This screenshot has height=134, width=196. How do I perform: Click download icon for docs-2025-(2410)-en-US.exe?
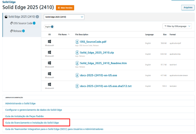pos(77,74)
